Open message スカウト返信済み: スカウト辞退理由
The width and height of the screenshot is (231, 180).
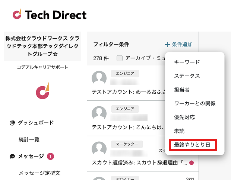139,163
